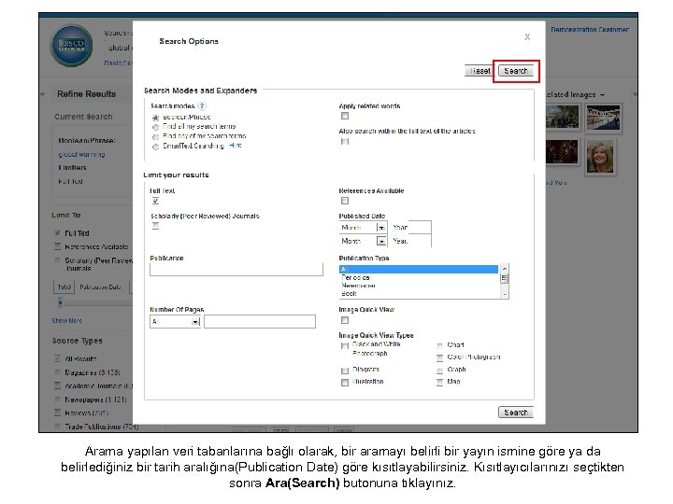Enable Apply related words checkbox
The width and height of the screenshot is (673, 504).
point(345,116)
